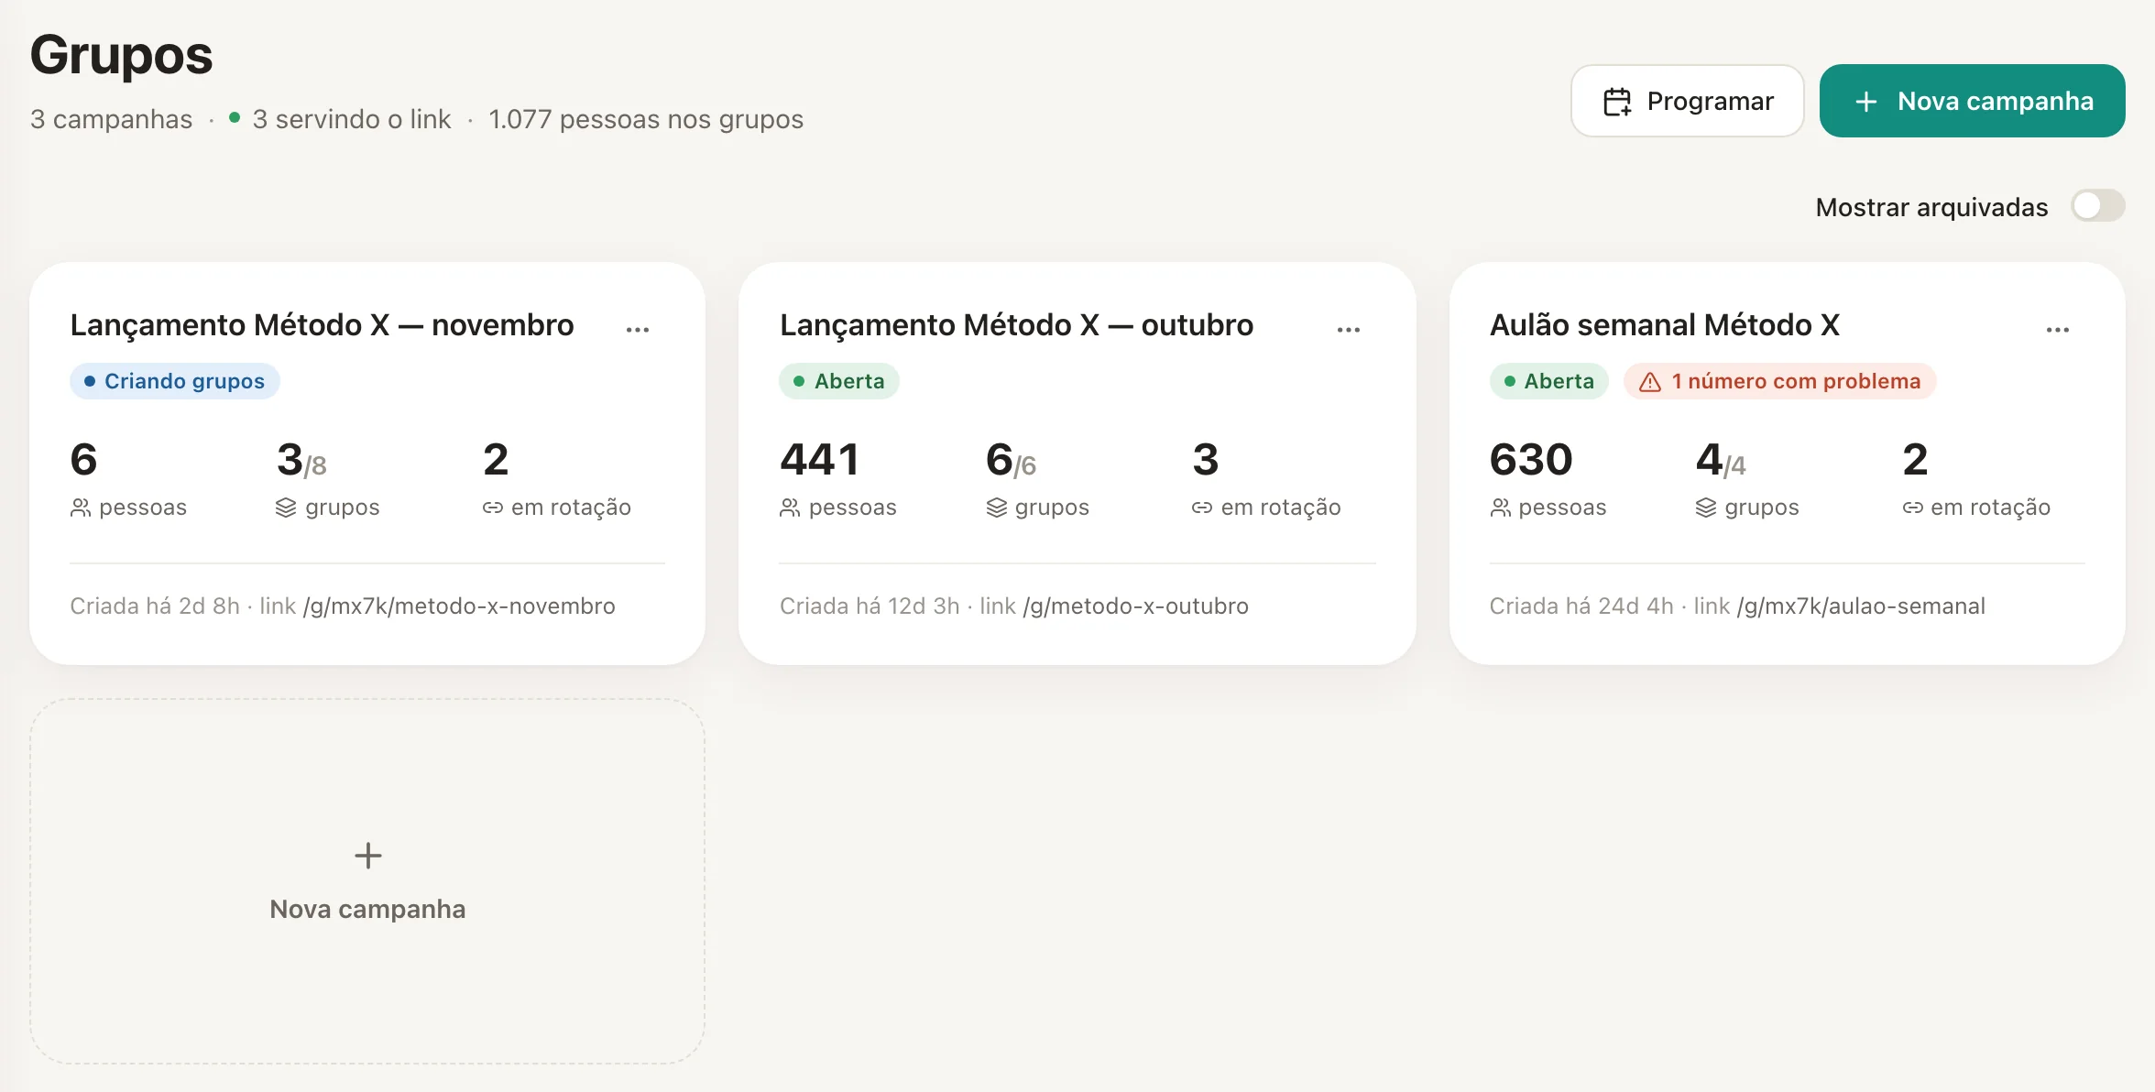Toggle the Mostrar arquivadas switch
The height and width of the screenshot is (1092, 2155).
pos(2097,206)
